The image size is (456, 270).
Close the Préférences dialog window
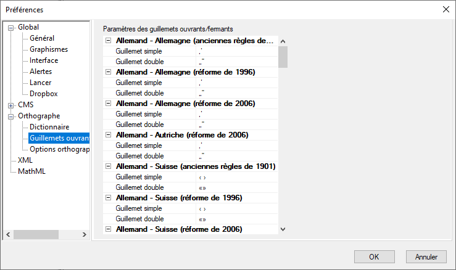[446, 9]
